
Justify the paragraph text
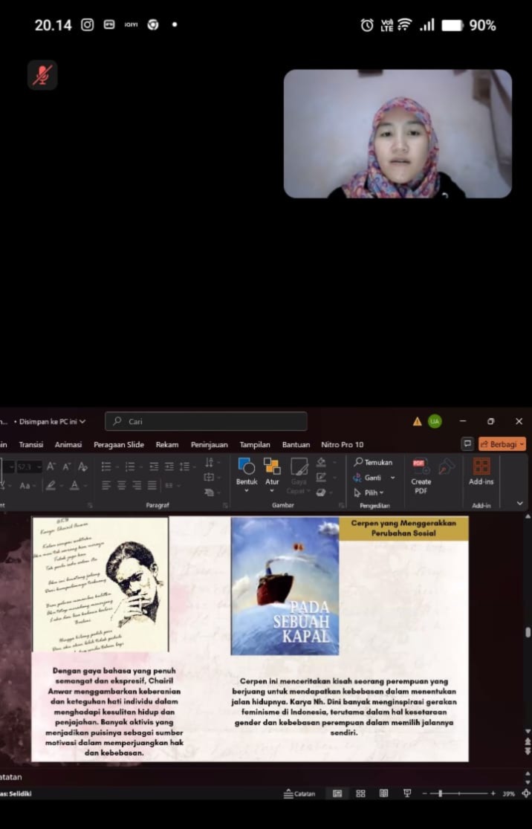[x=152, y=485]
